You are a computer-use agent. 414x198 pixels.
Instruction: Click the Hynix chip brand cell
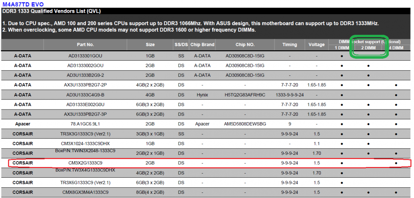pos(203,95)
